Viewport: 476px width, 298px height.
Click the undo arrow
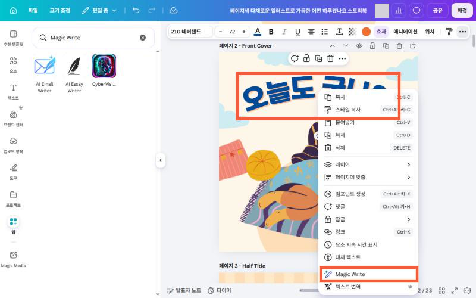(136, 11)
